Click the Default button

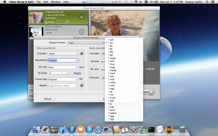click(x=48, y=99)
